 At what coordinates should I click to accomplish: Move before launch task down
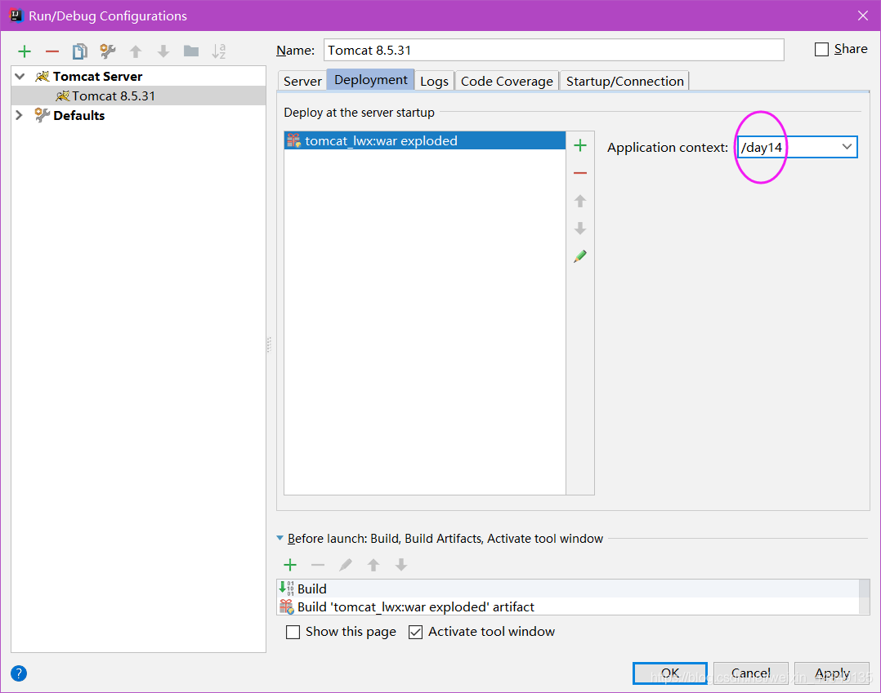[x=400, y=565]
